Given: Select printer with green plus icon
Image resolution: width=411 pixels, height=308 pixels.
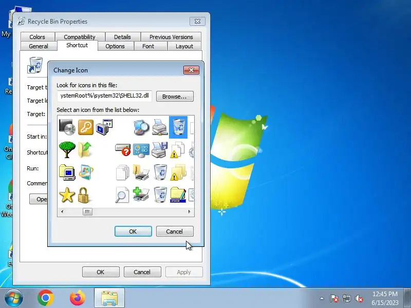Looking at the screenshot, I should click(141, 195).
